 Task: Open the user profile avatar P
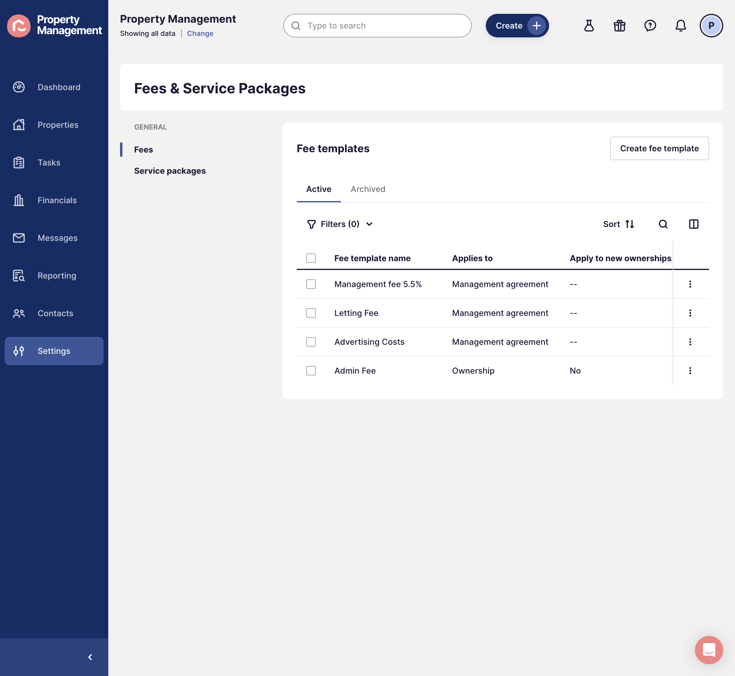point(711,26)
